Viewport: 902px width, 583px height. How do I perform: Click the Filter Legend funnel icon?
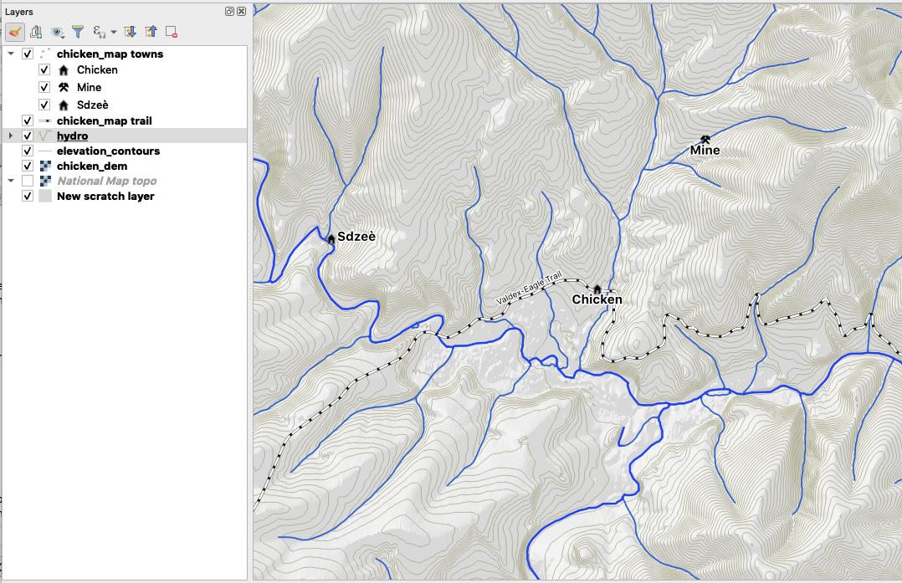tap(78, 32)
